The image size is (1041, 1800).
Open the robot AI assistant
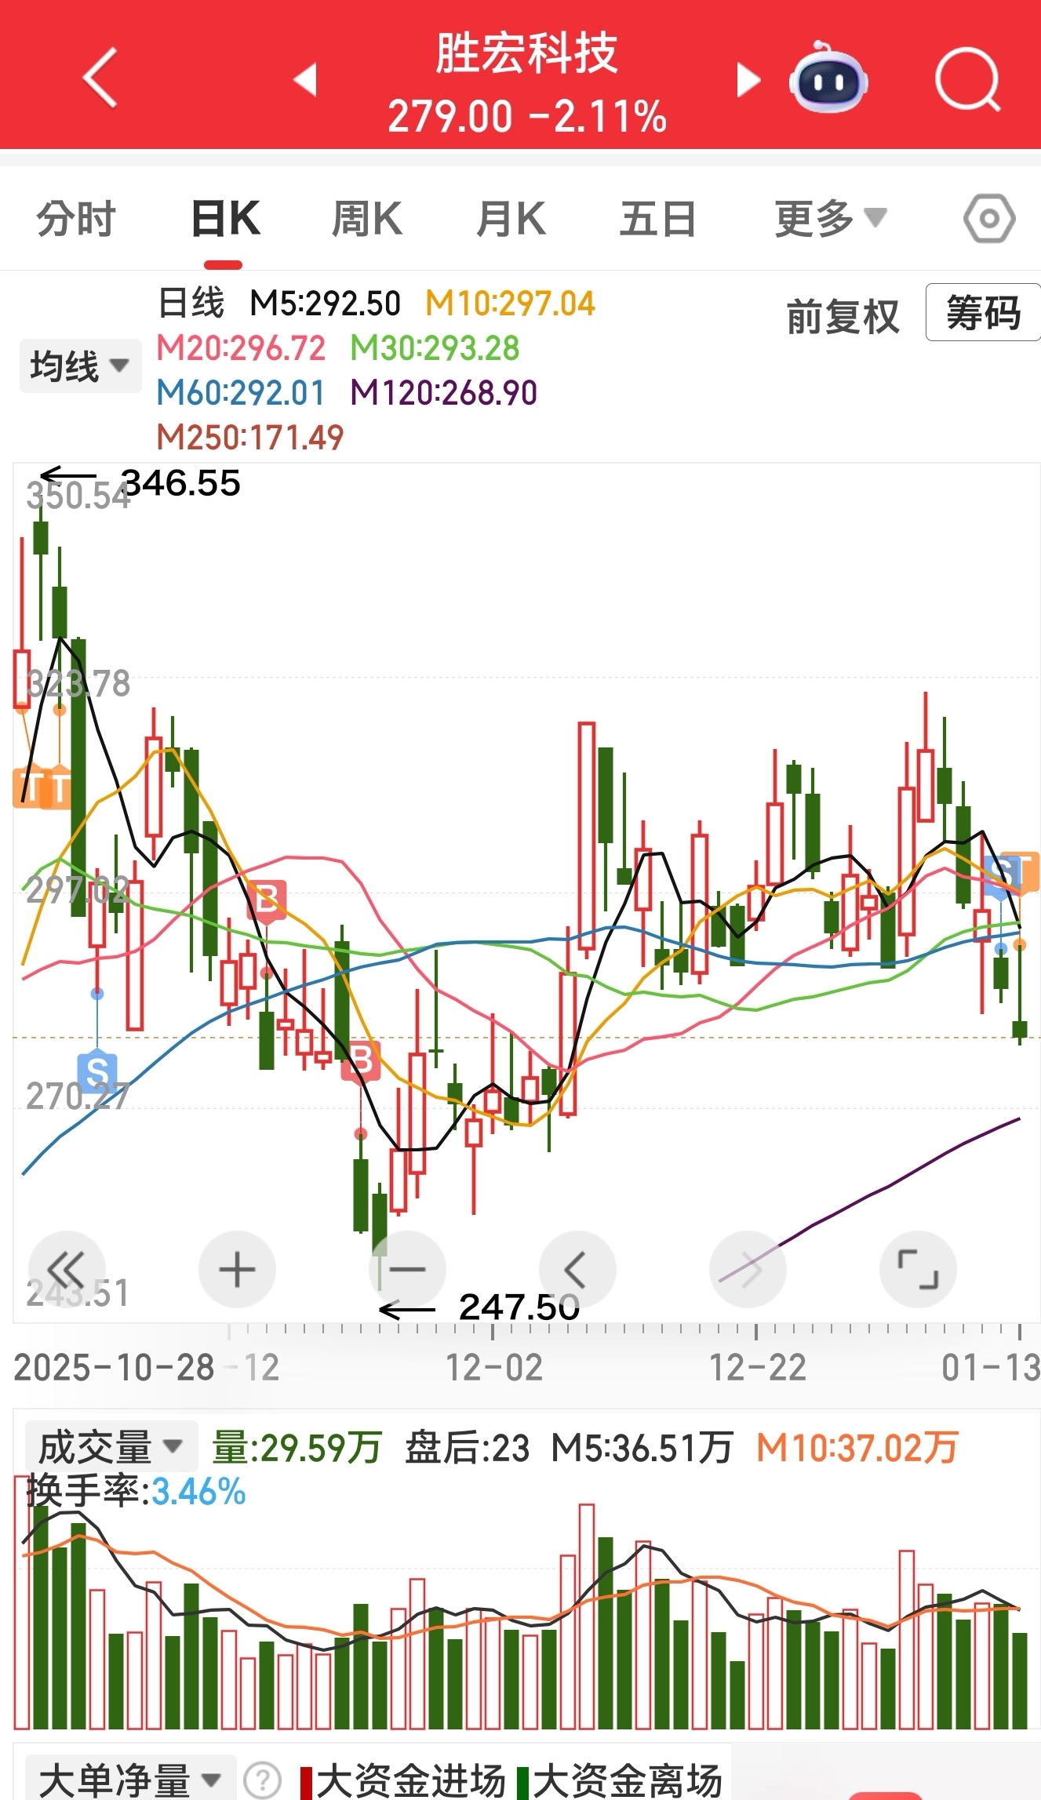(829, 77)
